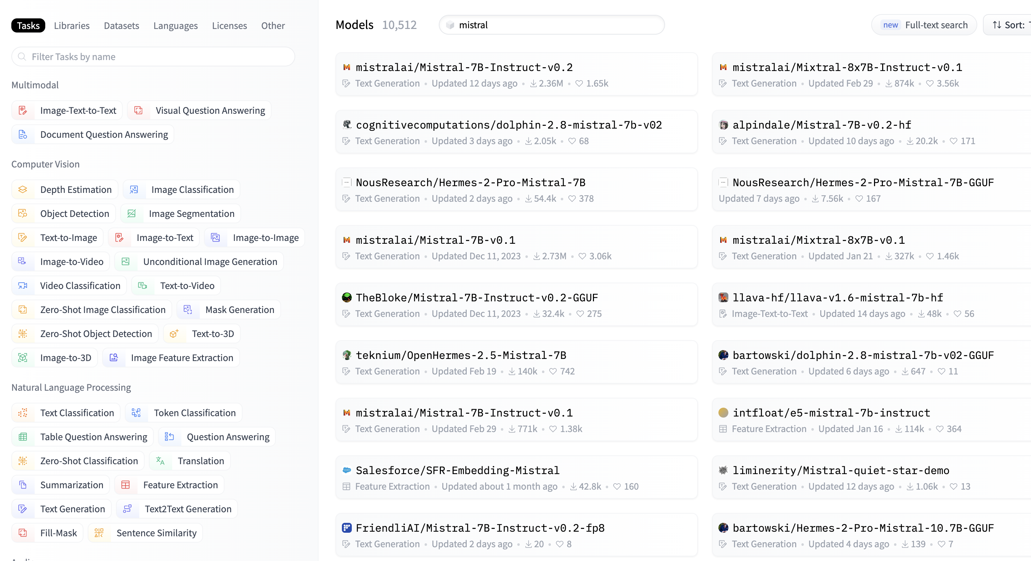1031x561 pixels.
Task: Click the Full-text search button
Action: pyautogui.click(x=924, y=25)
